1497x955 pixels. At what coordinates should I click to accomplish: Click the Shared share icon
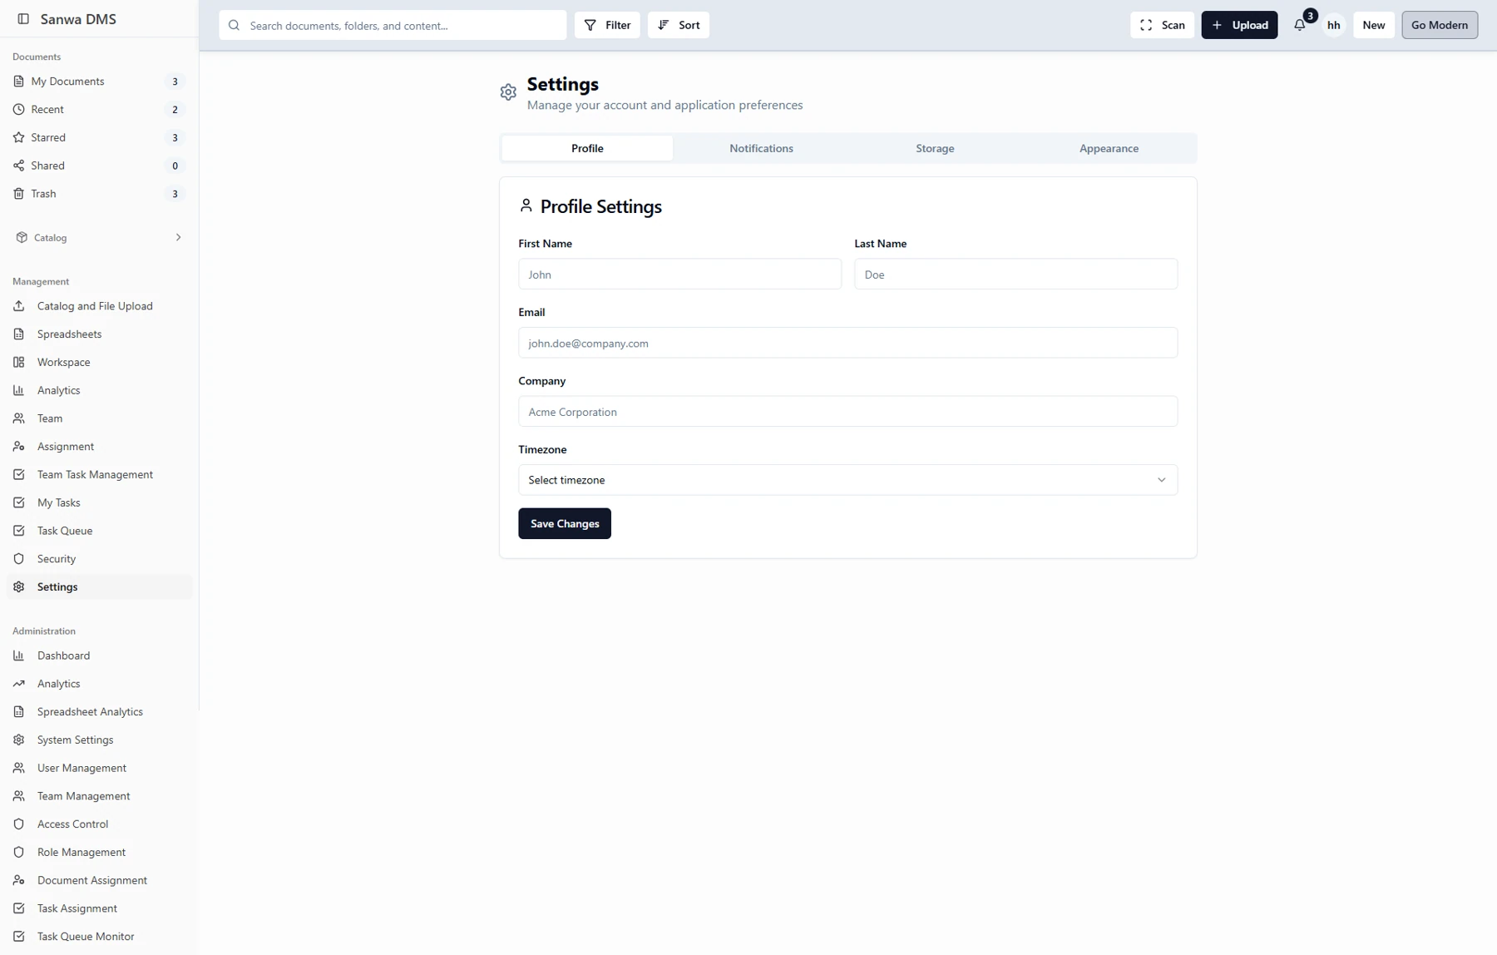coord(18,166)
